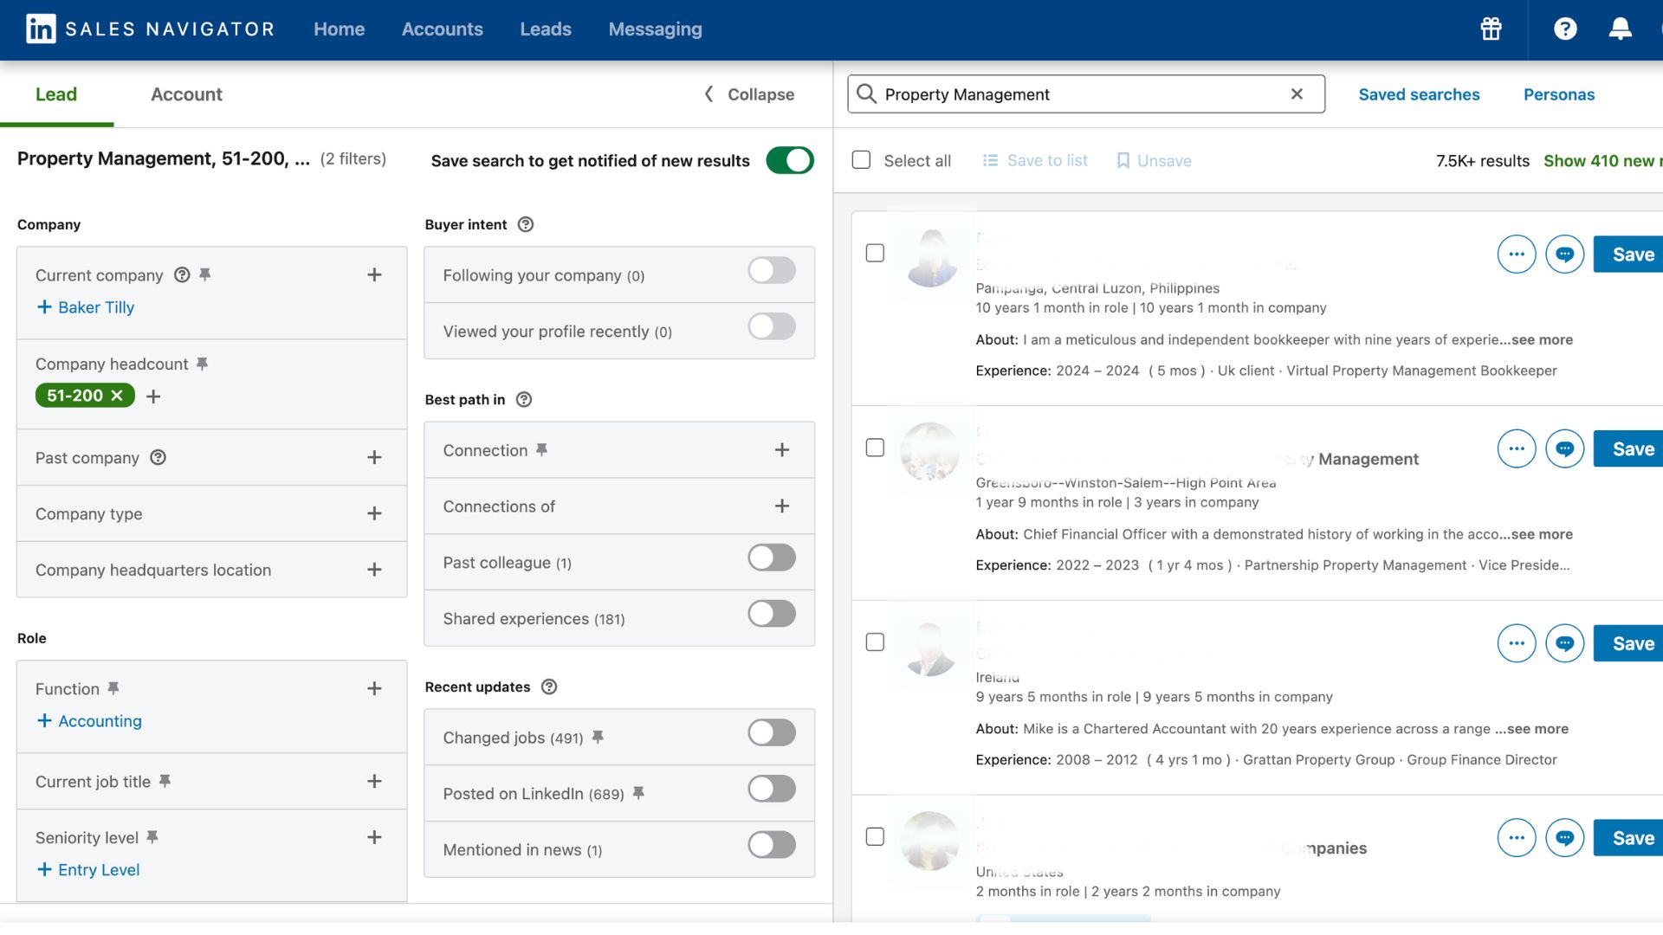The height and width of the screenshot is (935, 1663).
Task: Check the Pampanga lead checkbox
Action: click(875, 253)
